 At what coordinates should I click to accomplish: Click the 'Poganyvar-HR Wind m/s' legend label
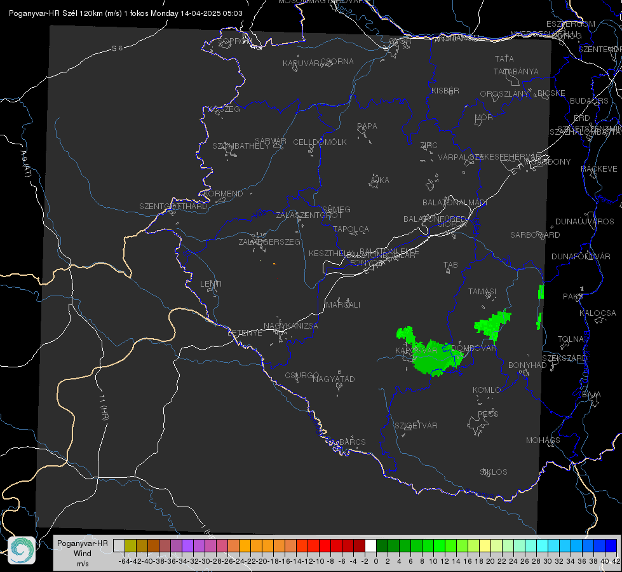tap(82, 554)
